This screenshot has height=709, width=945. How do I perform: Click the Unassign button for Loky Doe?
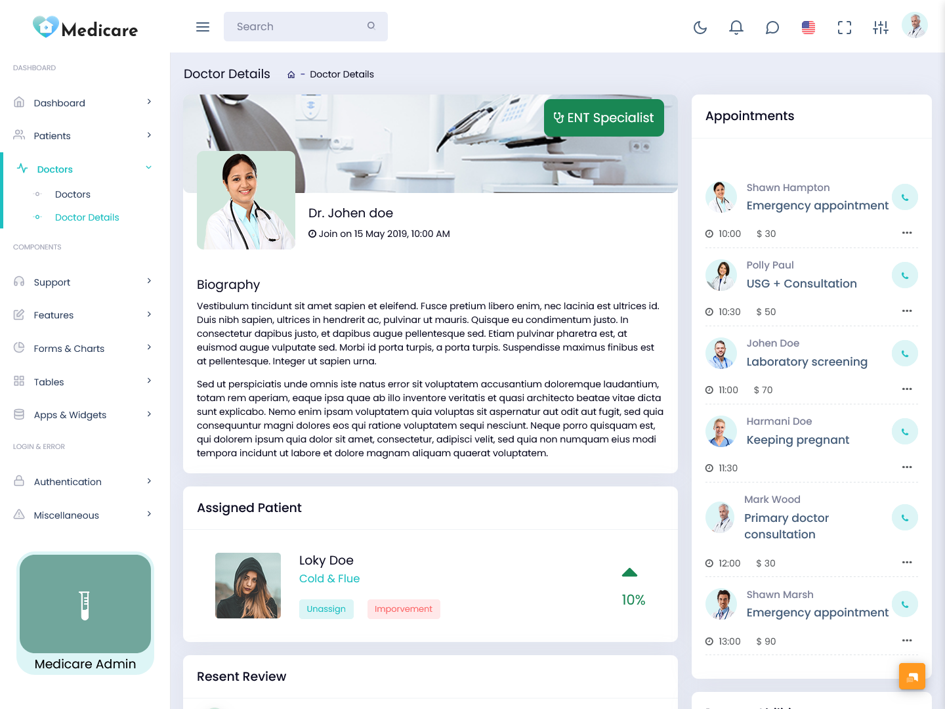(x=326, y=609)
